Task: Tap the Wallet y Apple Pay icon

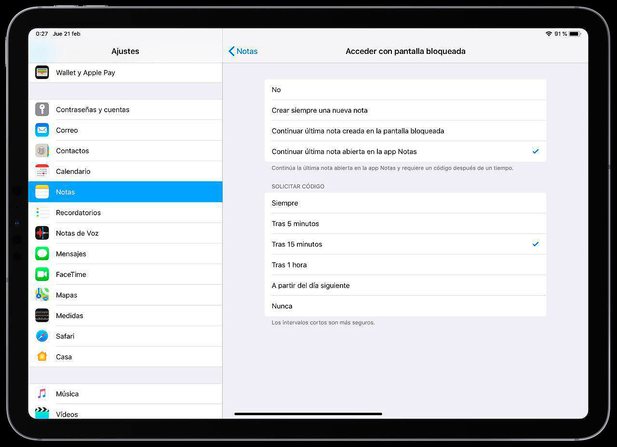Action: point(42,73)
